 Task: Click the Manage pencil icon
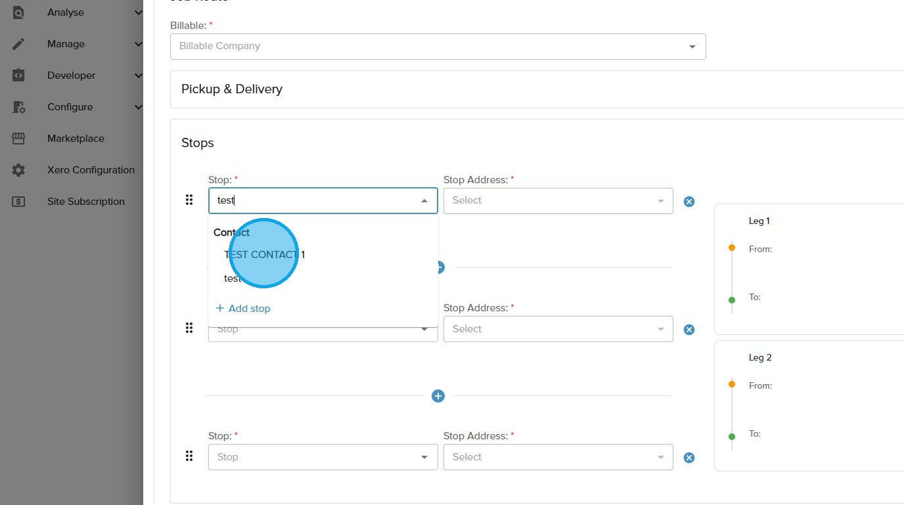[x=18, y=44]
